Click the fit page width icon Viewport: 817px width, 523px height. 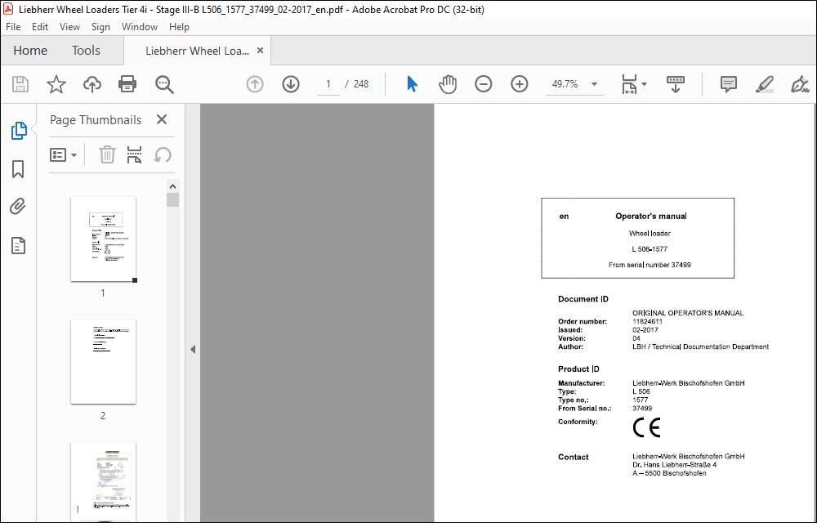coord(629,84)
